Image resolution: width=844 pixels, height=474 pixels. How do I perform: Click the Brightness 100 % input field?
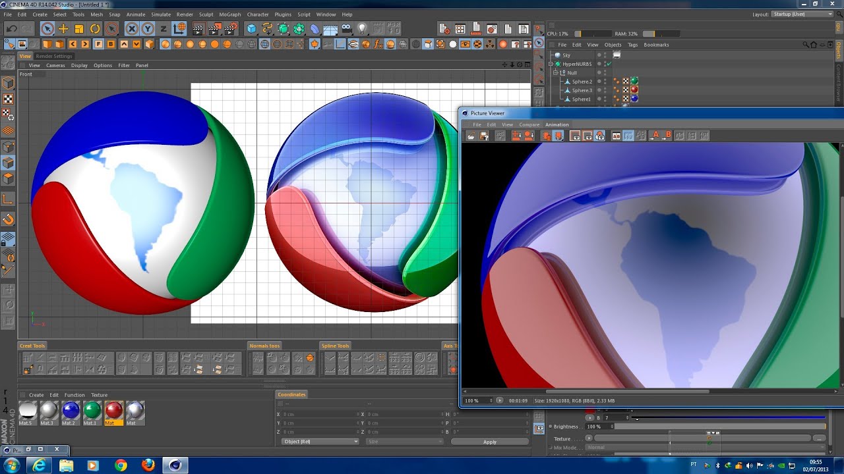point(599,427)
